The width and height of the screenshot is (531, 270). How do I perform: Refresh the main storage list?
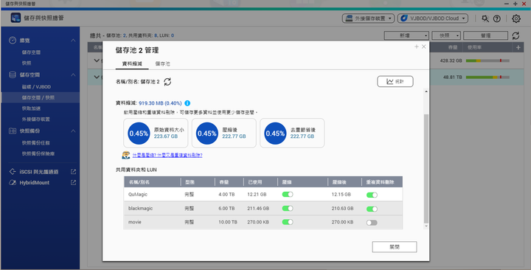[x=516, y=35]
